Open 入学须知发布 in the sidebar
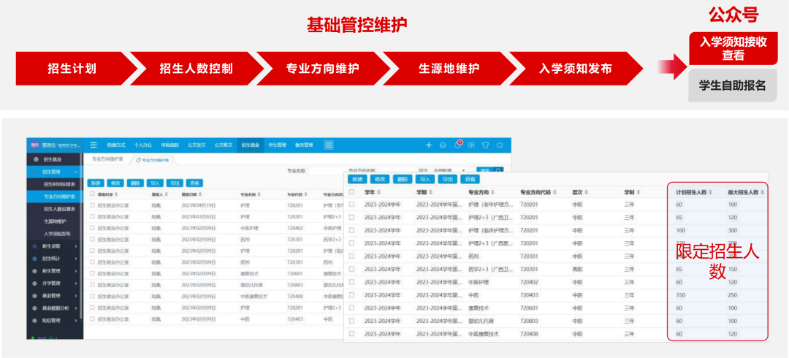This screenshot has width=789, height=358. pyautogui.click(x=57, y=234)
